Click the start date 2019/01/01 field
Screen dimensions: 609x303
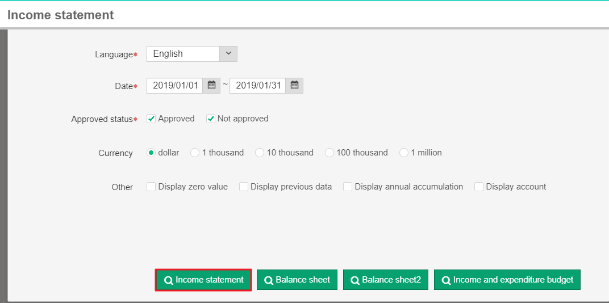[x=175, y=86]
